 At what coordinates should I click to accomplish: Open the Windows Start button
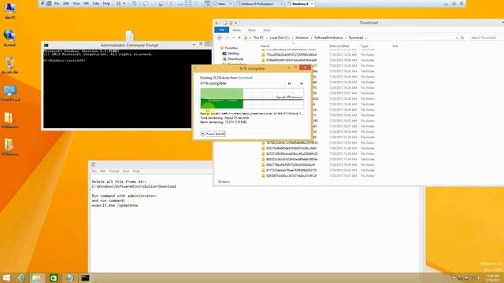point(6,277)
